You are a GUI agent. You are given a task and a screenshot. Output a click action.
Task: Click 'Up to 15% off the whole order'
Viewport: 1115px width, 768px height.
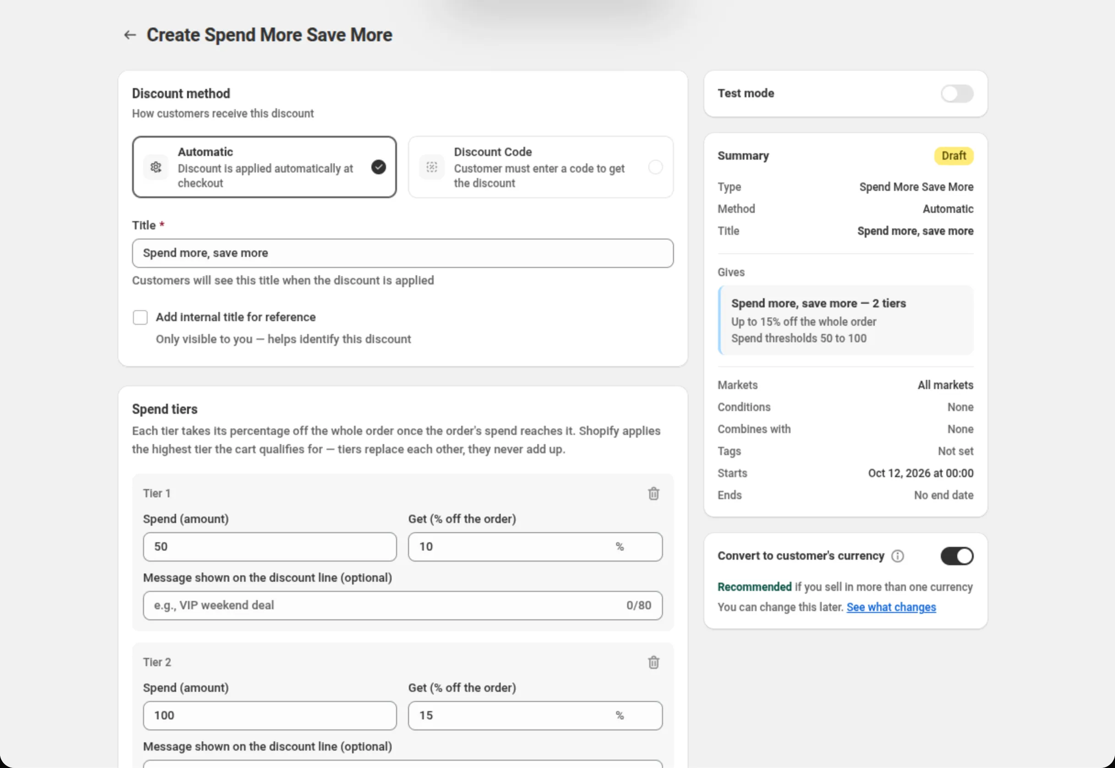tap(803, 322)
